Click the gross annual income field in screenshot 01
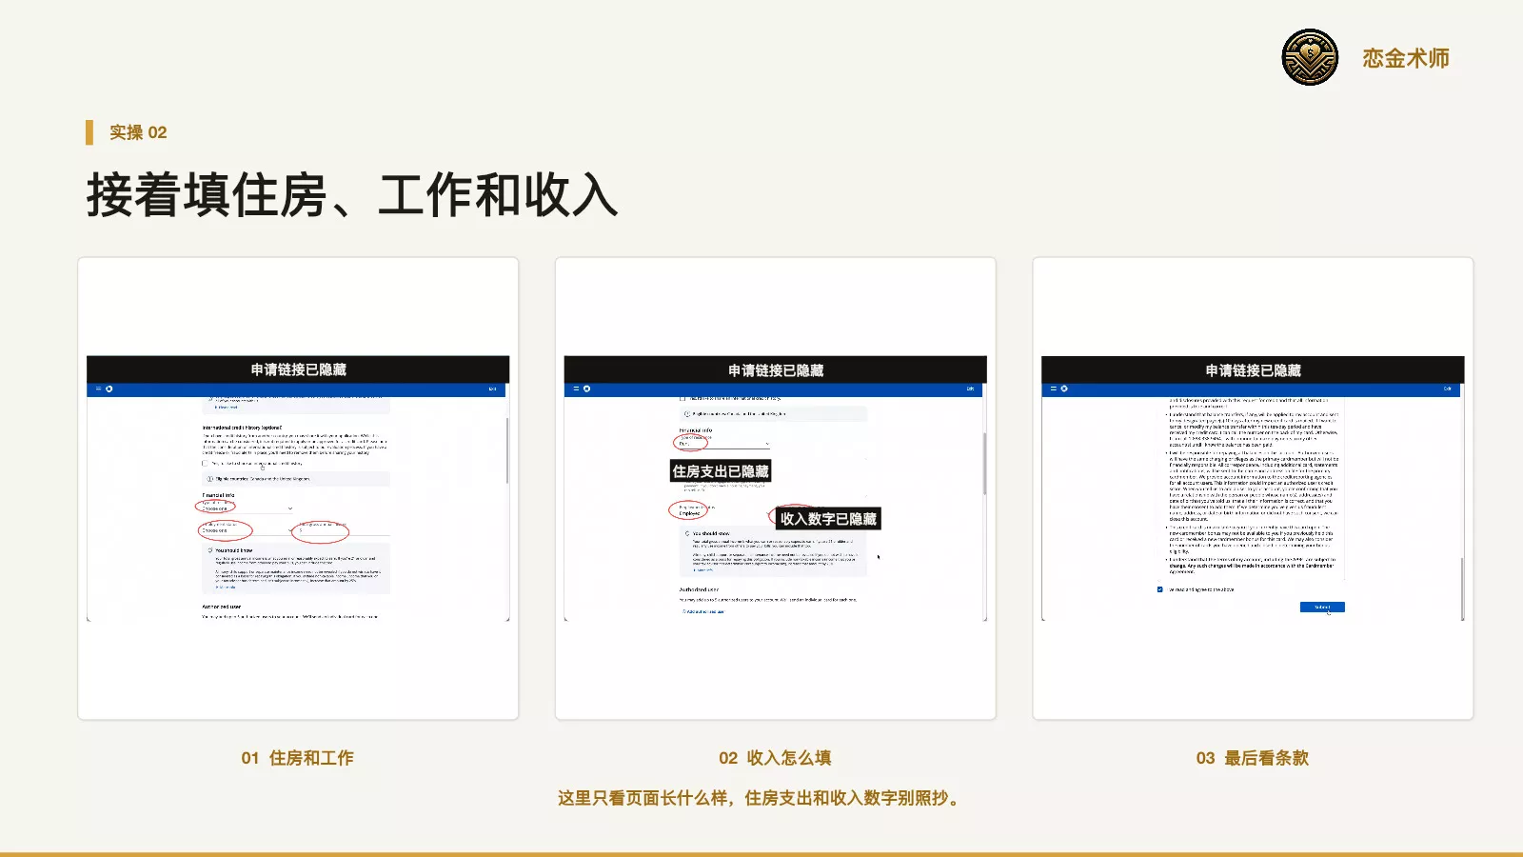Screen dimensions: 1523x857 tap(345, 529)
